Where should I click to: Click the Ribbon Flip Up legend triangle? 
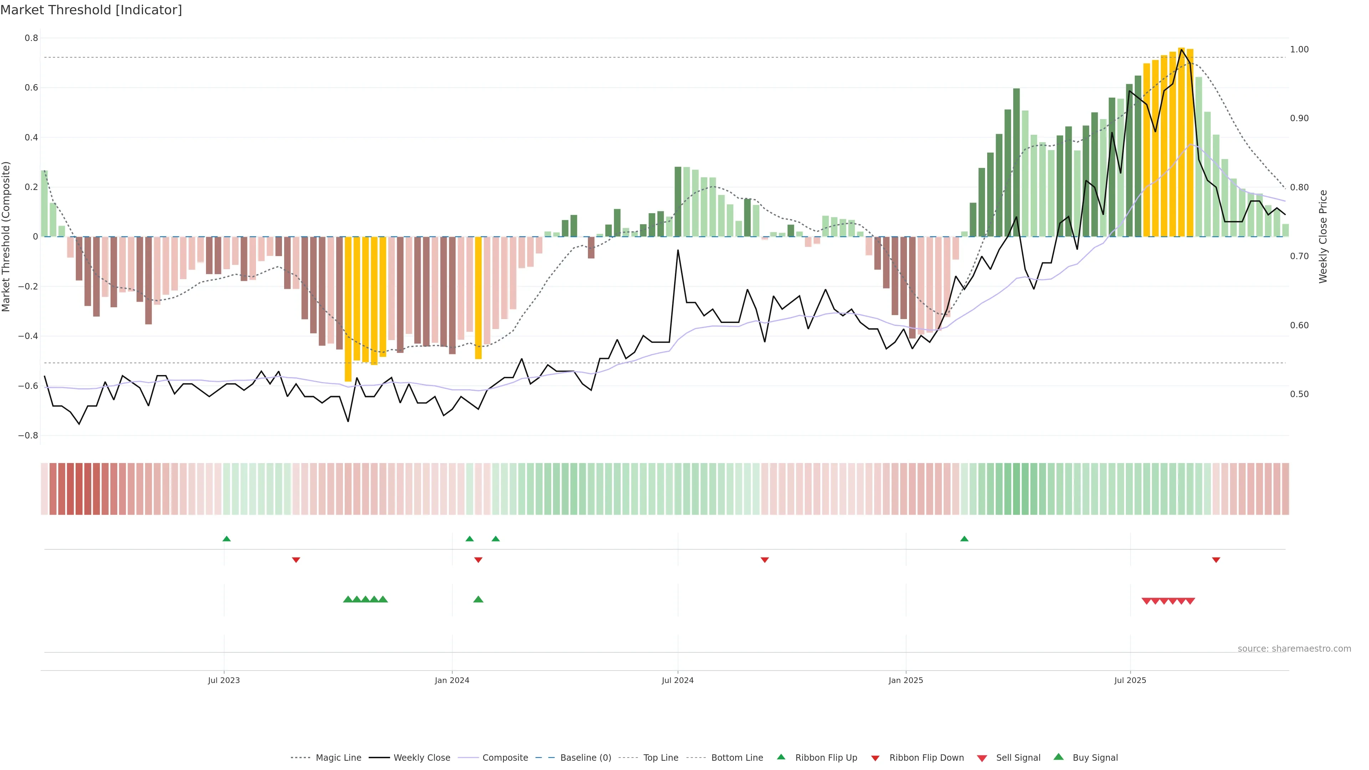point(781,757)
